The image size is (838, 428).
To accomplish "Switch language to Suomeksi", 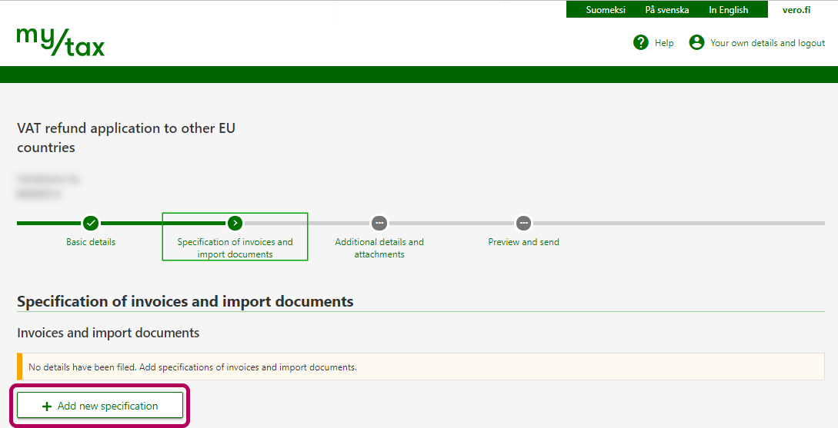I will [x=606, y=10].
